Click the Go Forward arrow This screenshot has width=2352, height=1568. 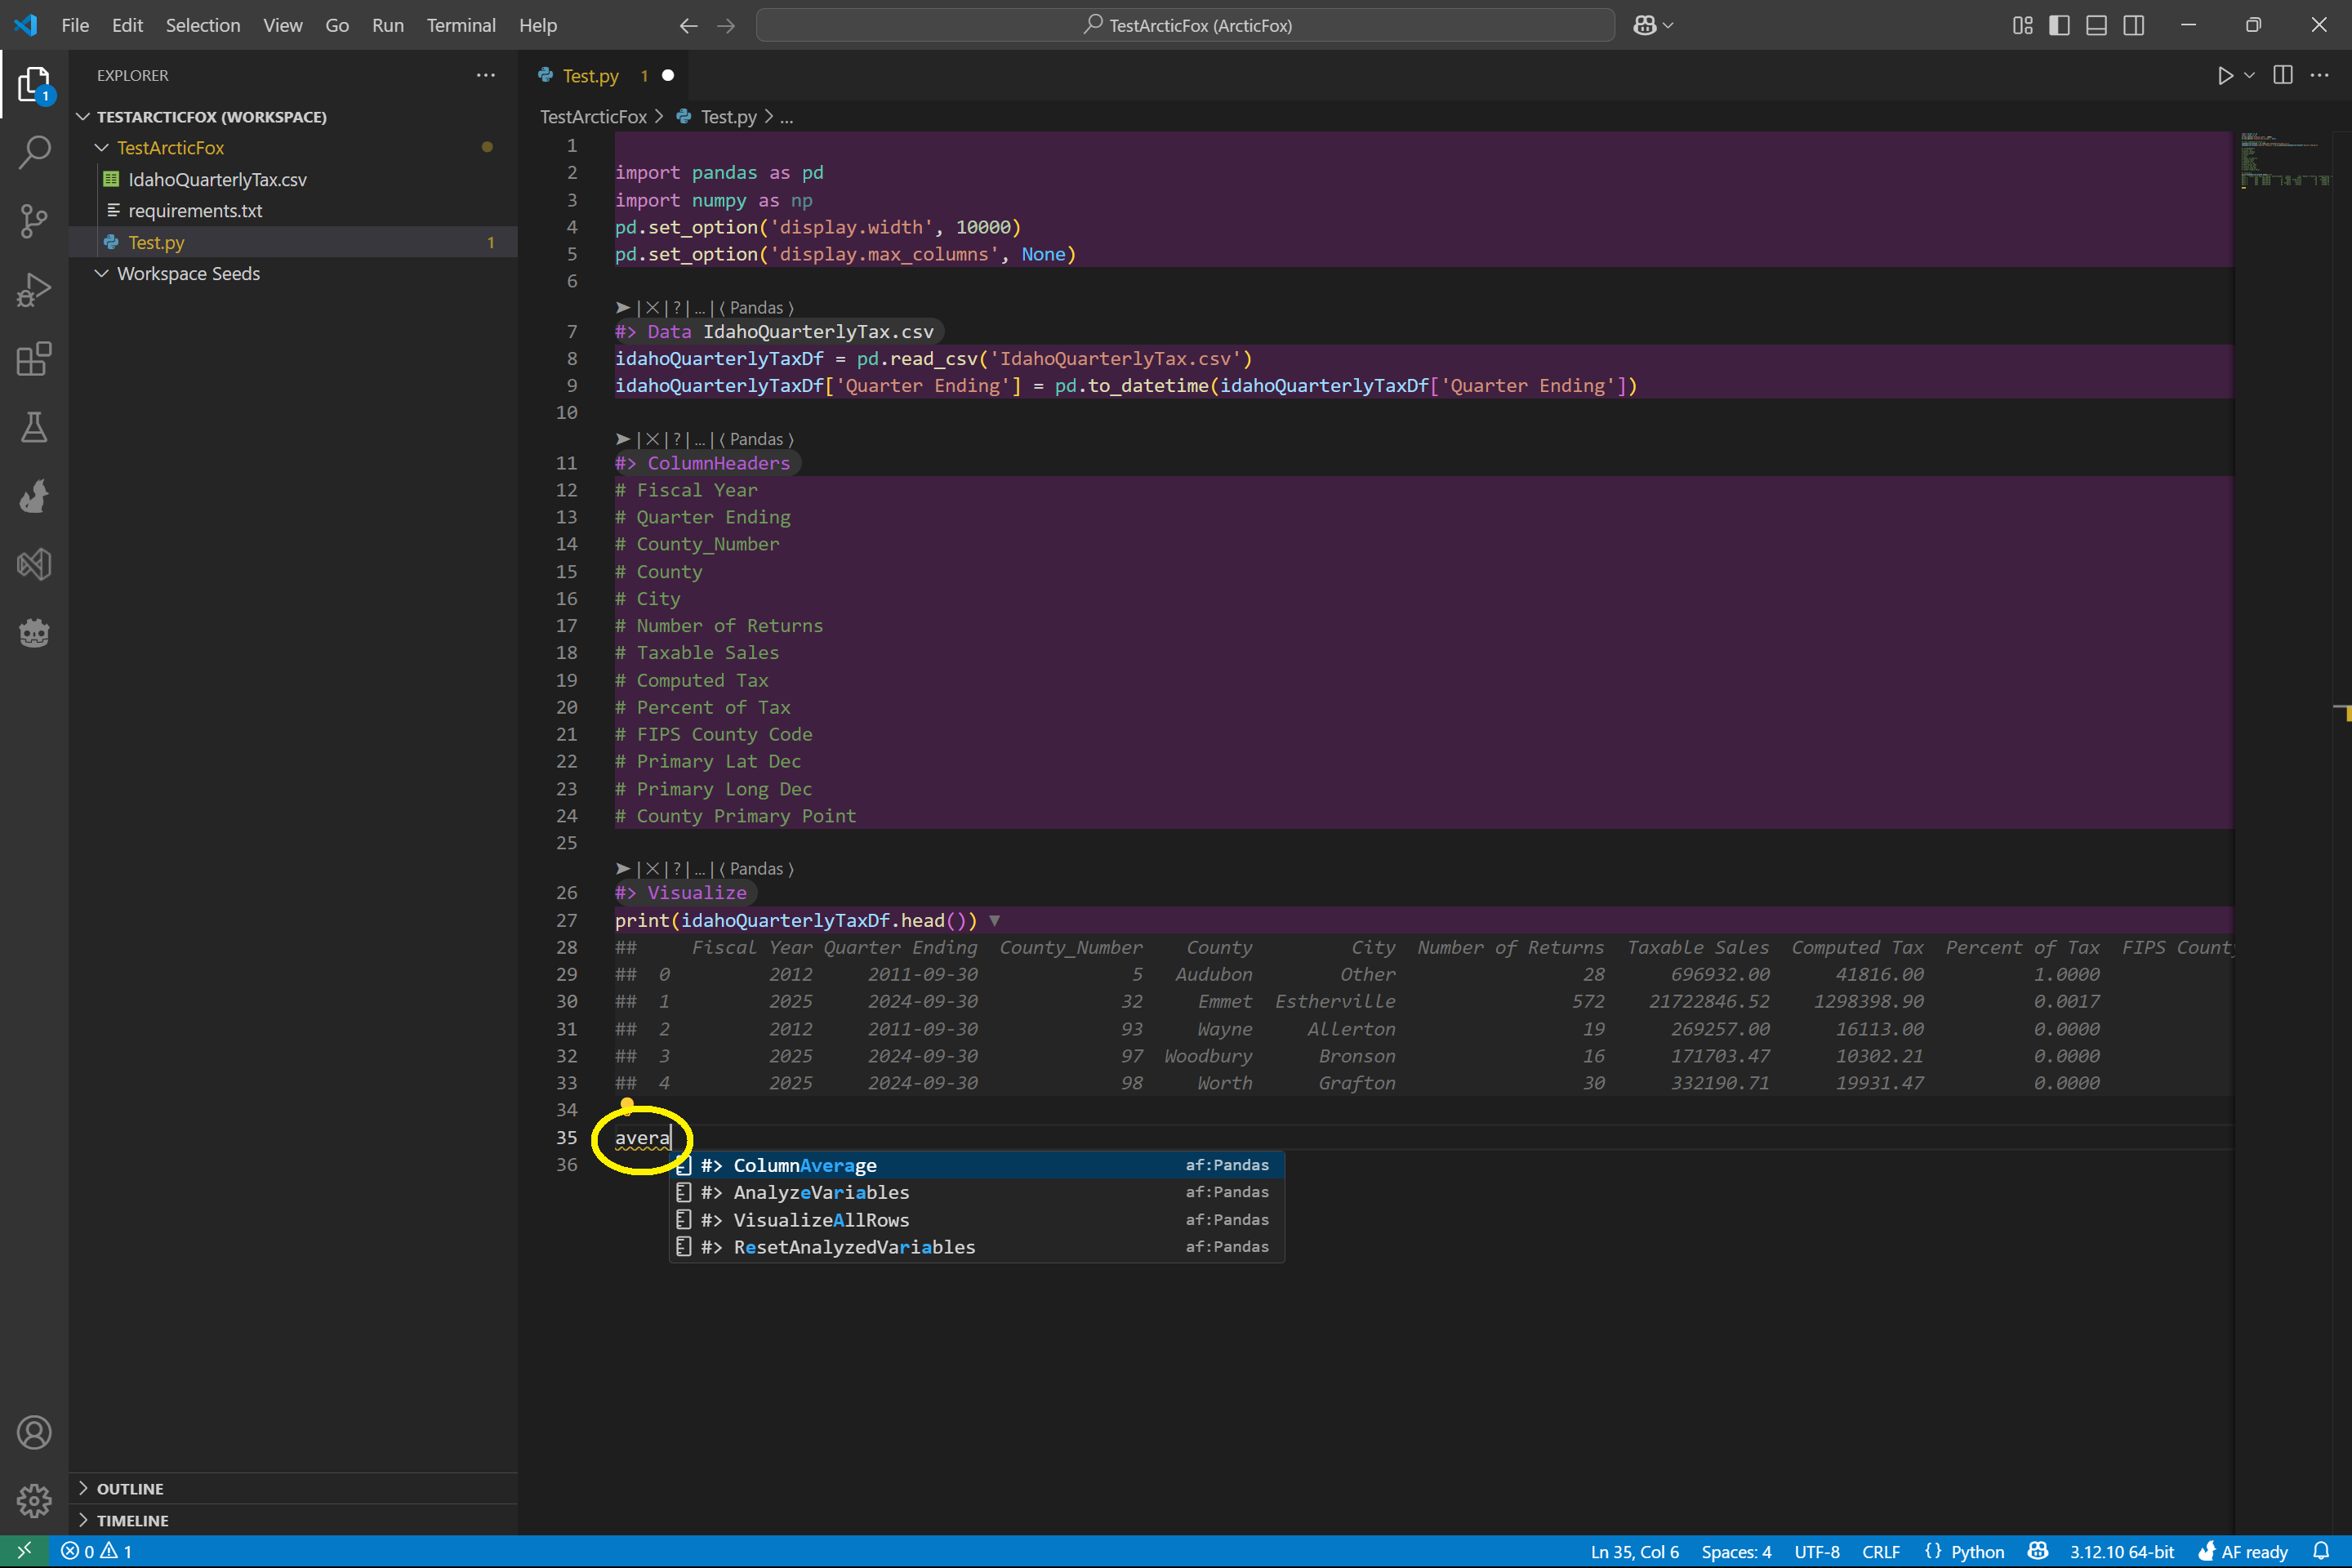point(726,25)
